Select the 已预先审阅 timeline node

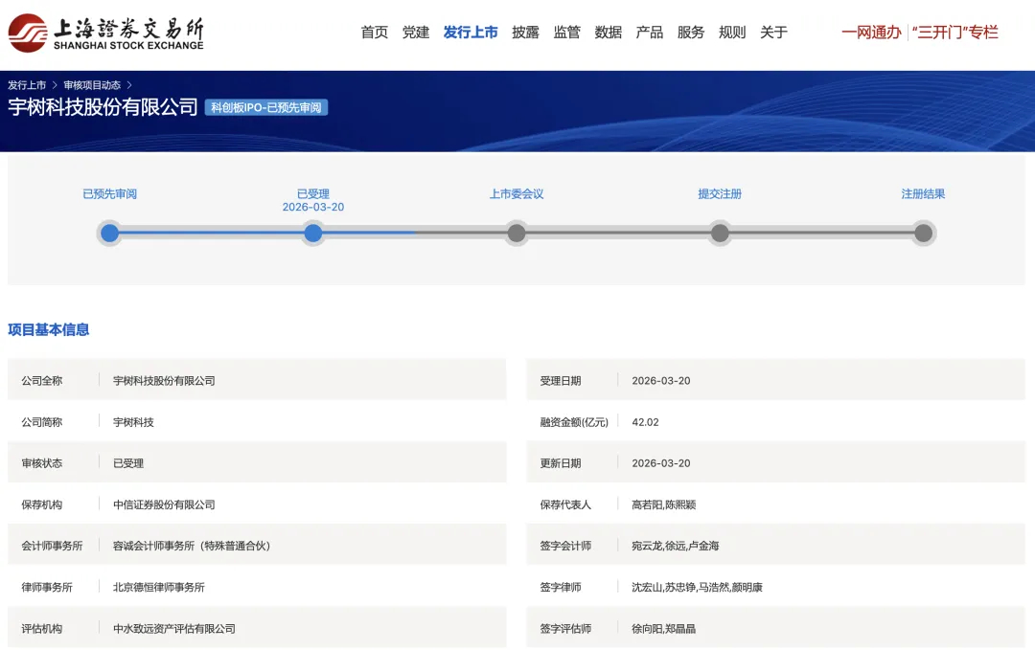[x=109, y=233]
